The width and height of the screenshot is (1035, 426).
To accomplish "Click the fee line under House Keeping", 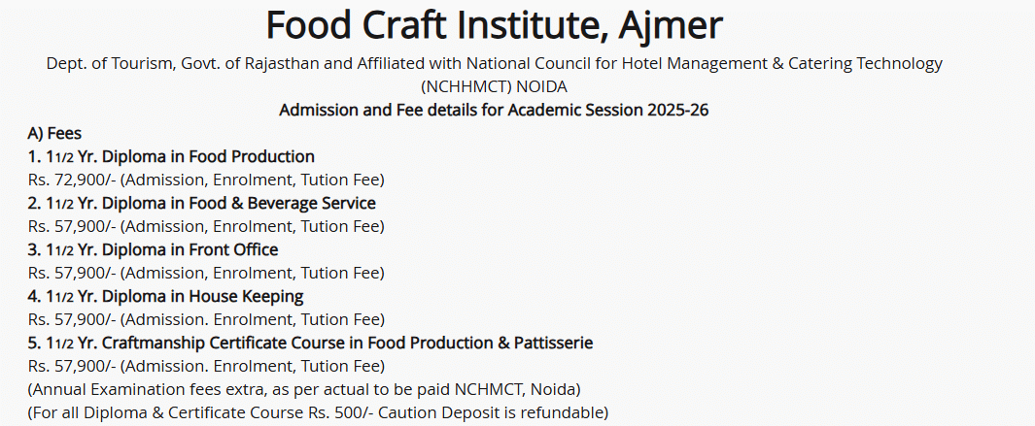I will pos(206,319).
